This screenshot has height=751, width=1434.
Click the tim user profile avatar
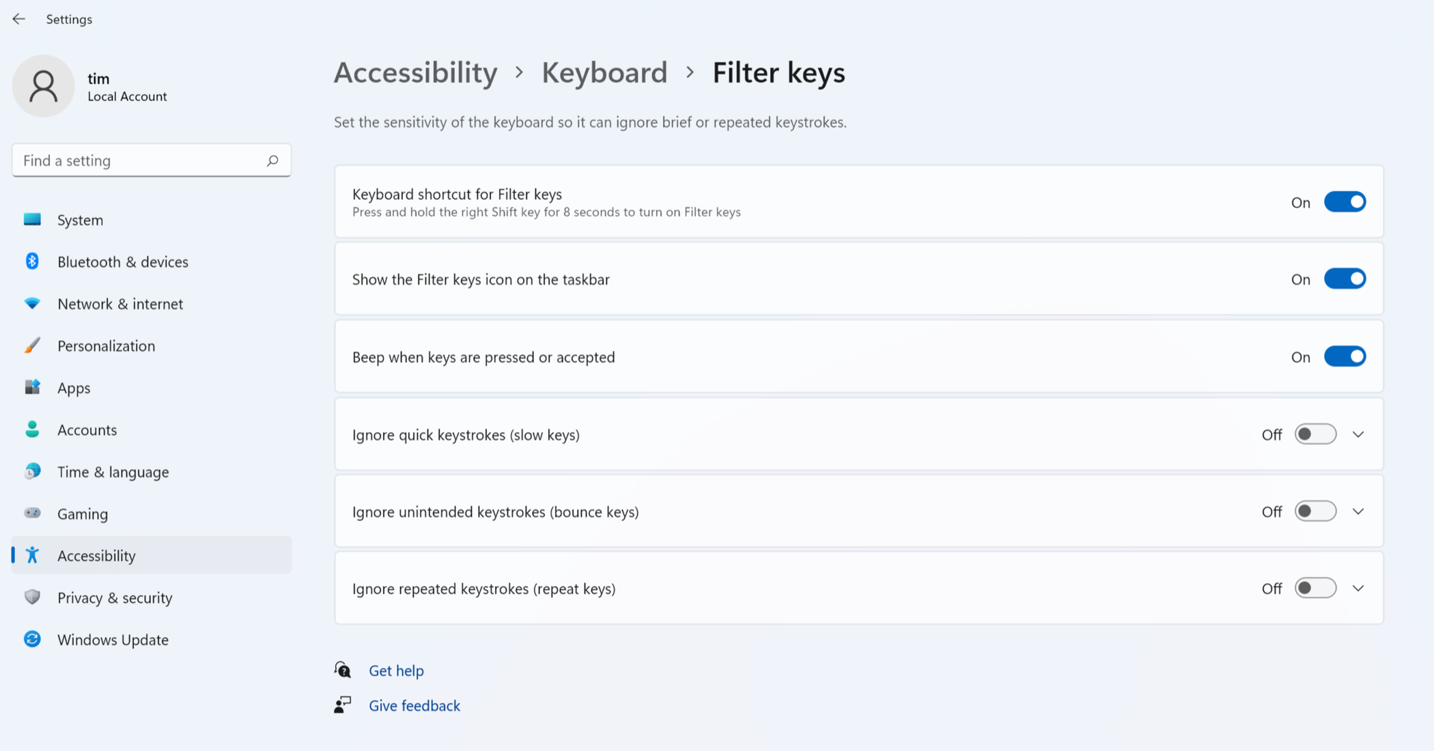pyautogui.click(x=43, y=86)
